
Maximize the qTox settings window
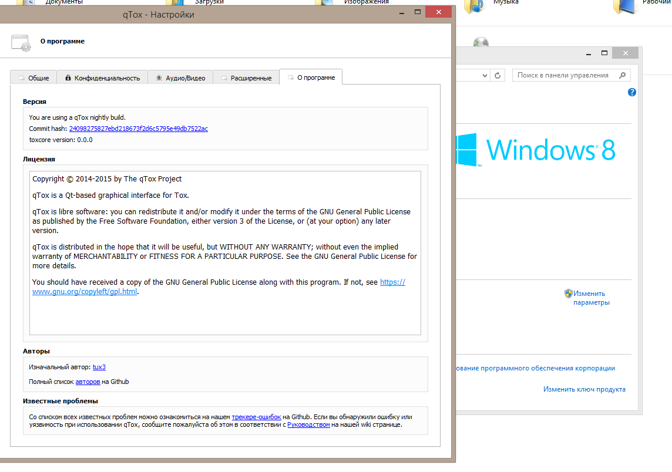pyautogui.click(x=418, y=12)
